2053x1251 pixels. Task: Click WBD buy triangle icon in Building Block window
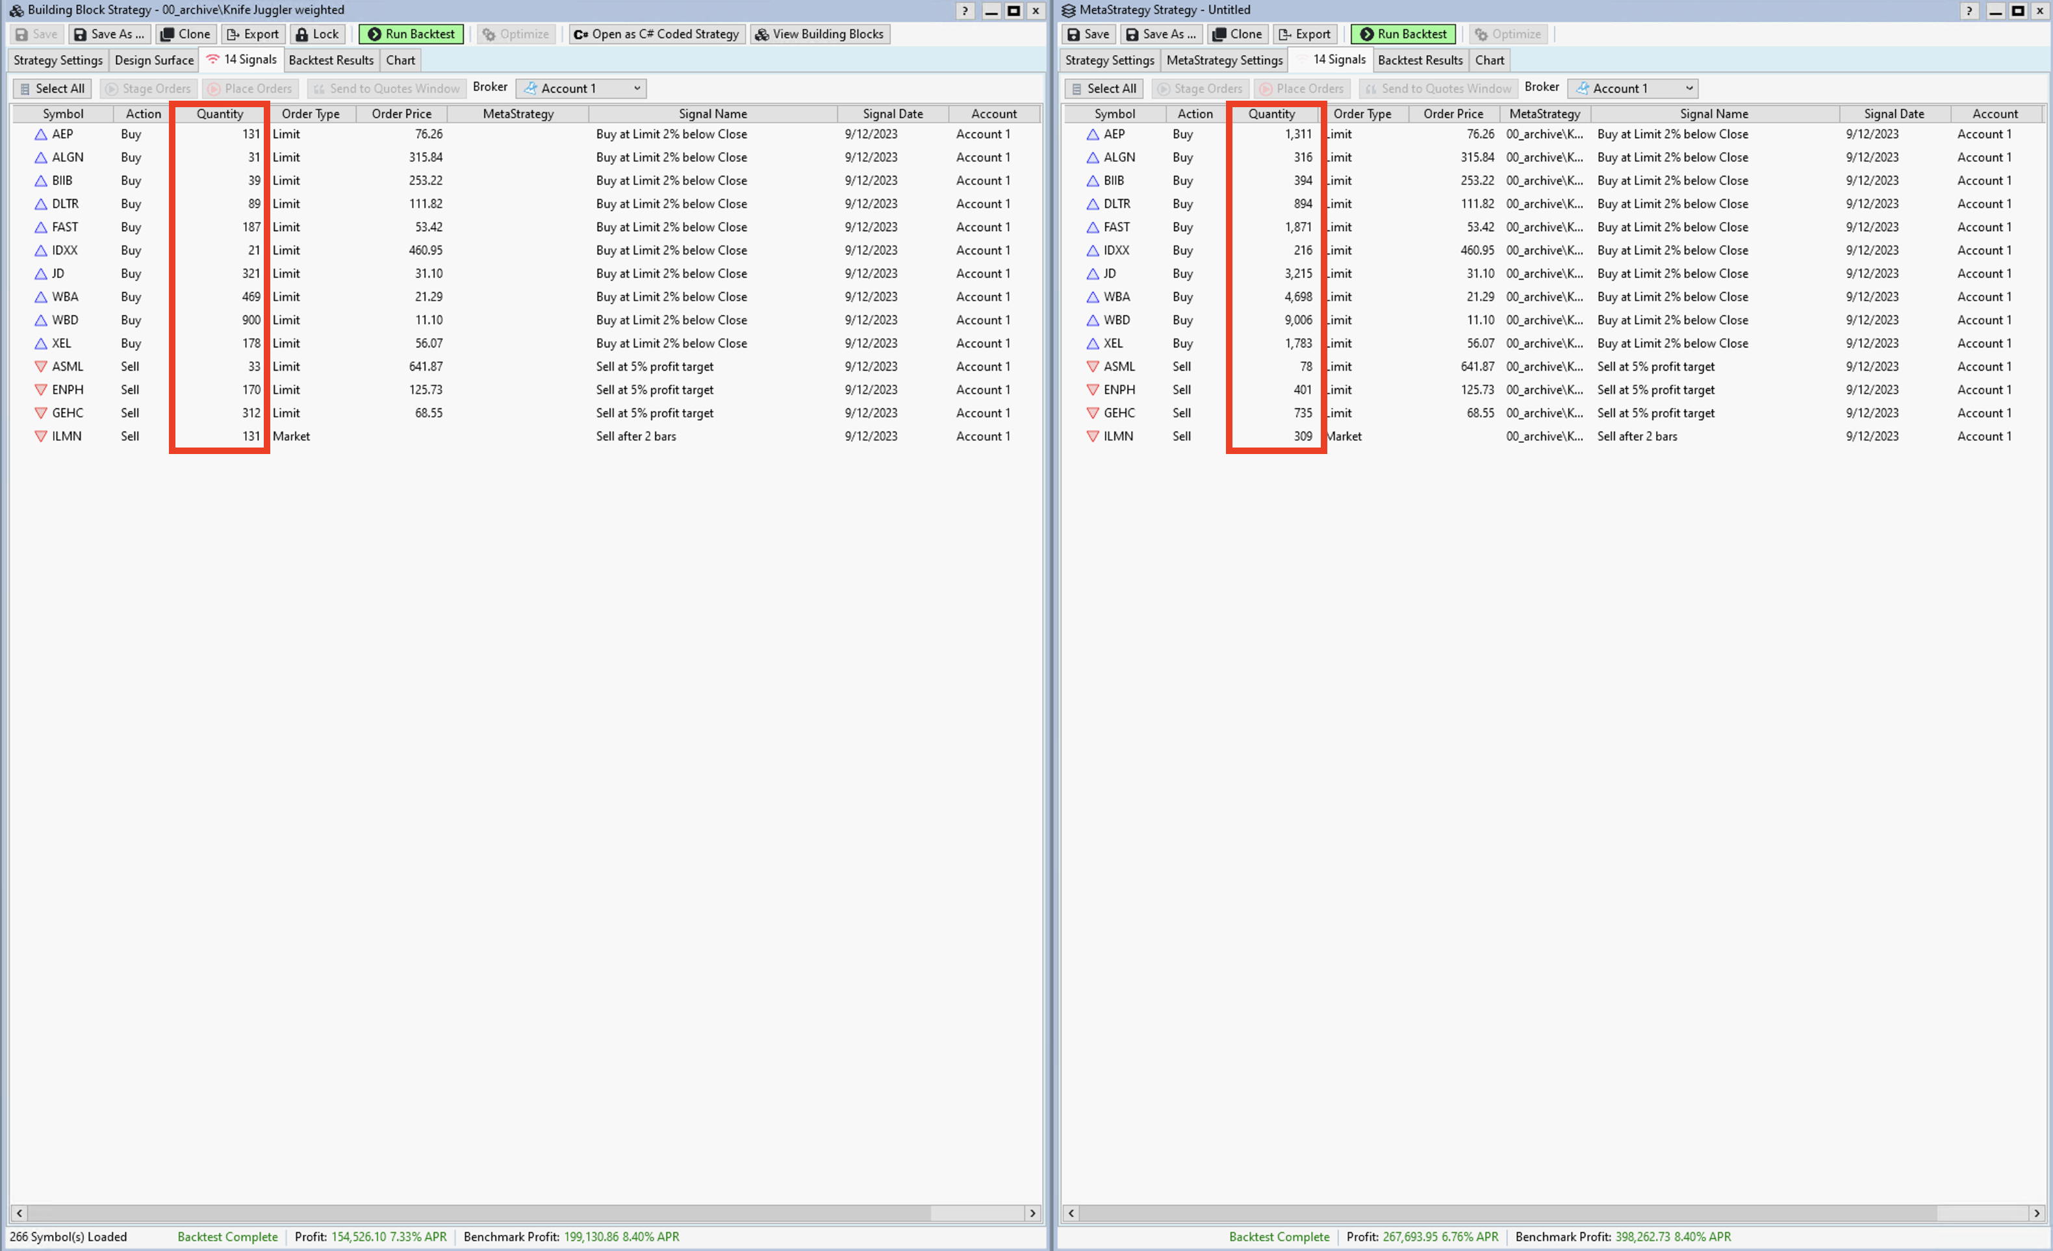click(40, 321)
